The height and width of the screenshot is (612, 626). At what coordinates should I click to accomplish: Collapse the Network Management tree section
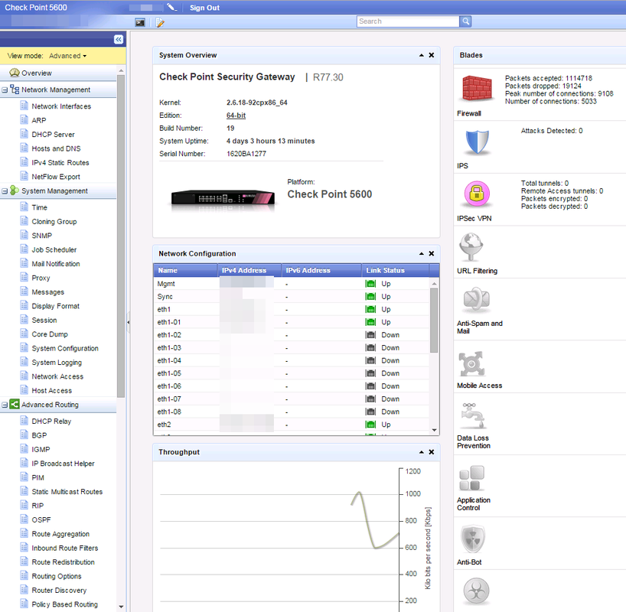5,90
